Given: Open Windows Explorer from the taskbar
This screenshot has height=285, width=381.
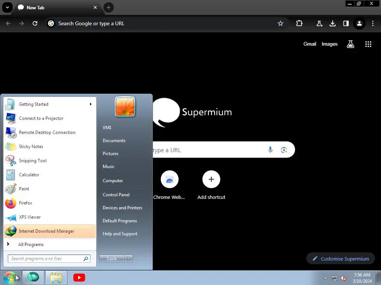Looking at the screenshot, I should 56,278.
